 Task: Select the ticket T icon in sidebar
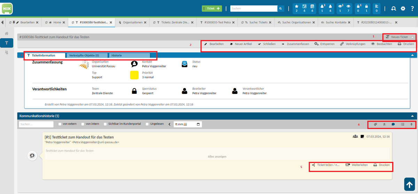(7, 43)
